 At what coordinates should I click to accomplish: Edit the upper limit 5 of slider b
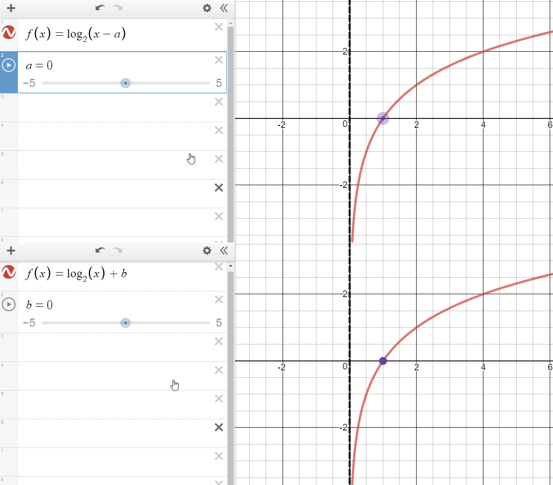point(219,323)
